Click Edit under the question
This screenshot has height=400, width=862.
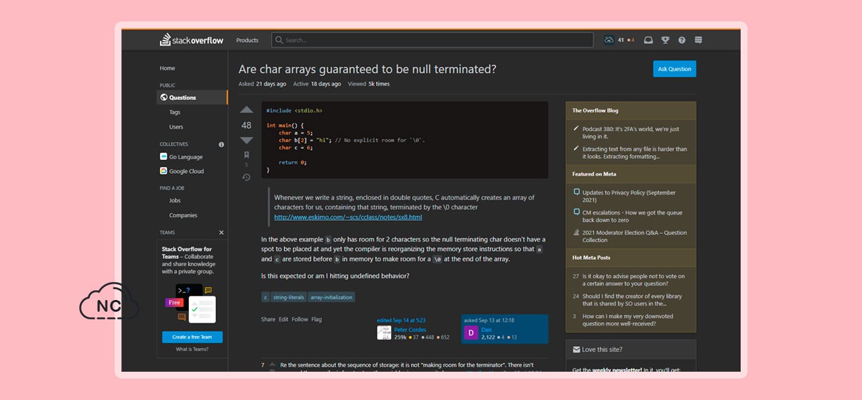pos(283,319)
